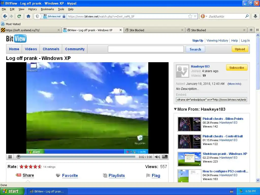Open the Community section

(75, 49)
